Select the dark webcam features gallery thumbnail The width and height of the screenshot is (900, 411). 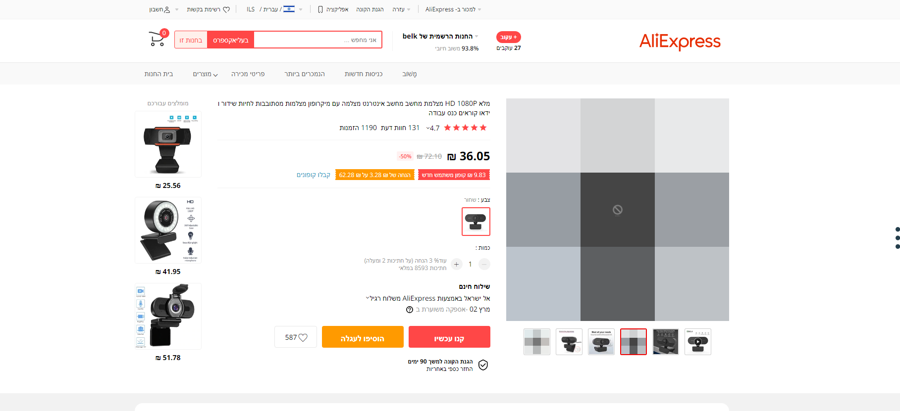tap(666, 342)
